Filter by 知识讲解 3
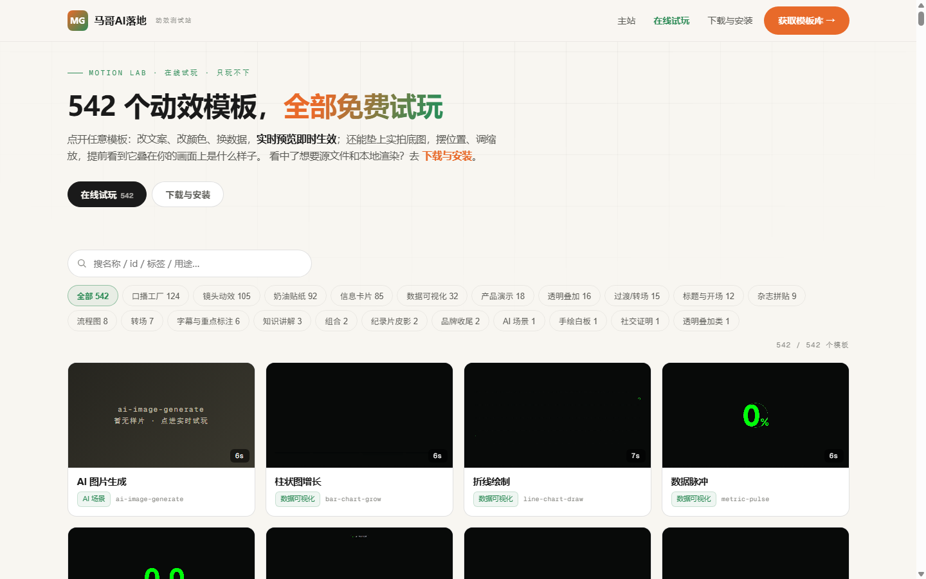 click(x=282, y=321)
